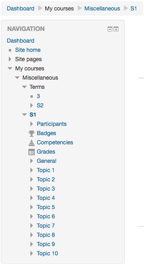144x265 pixels.
Task: Expand the Participants node arrow
Action: [x=32, y=124]
